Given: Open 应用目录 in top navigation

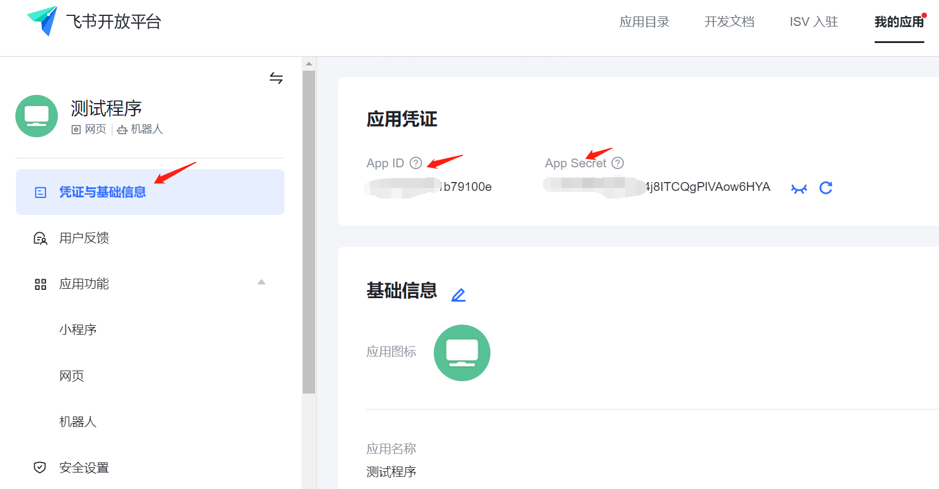Looking at the screenshot, I should click(644, 22).
